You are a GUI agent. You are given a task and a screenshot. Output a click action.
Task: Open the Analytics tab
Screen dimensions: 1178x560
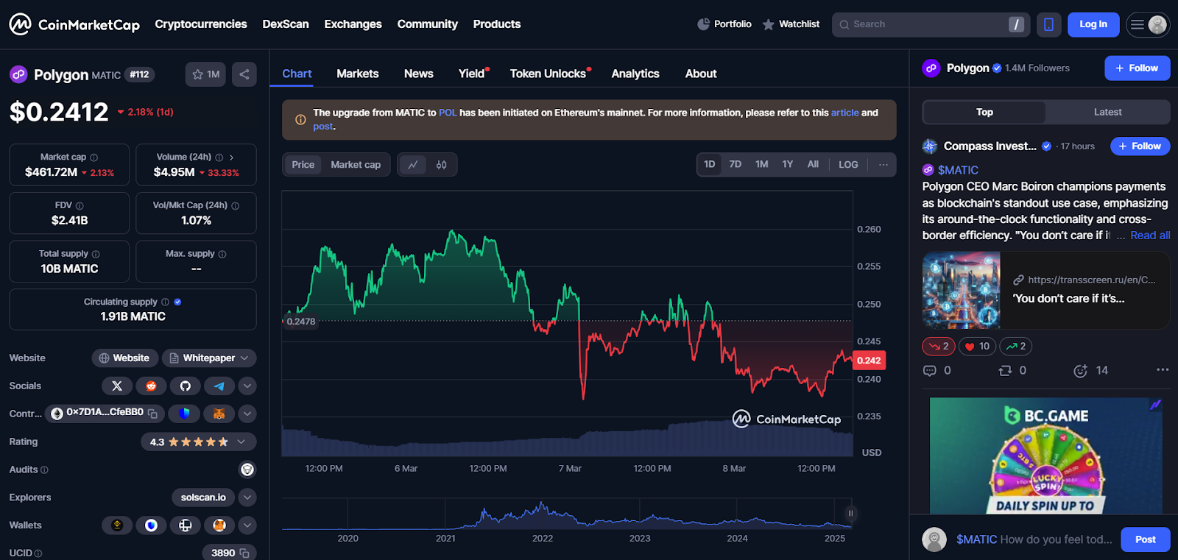coord(635,74)
